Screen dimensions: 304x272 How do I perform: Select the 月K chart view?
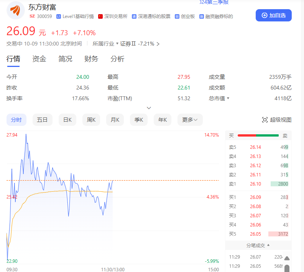click(115, 120)
